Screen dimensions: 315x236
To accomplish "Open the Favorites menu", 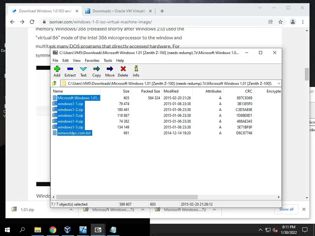I will pos(92,61).
